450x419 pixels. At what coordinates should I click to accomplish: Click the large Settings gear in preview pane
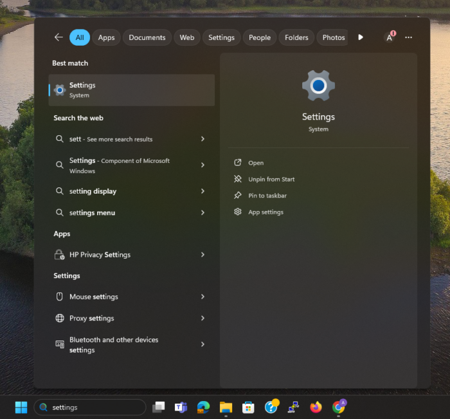coord(318,86)
